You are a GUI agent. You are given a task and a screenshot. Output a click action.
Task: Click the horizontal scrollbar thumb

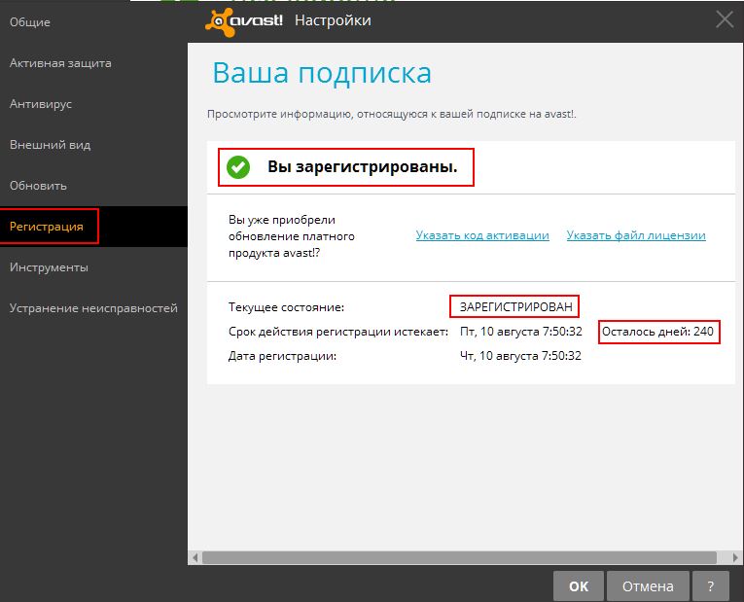(x=459, y=557)
